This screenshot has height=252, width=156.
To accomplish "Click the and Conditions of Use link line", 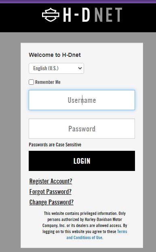I will tap(84, 237).
